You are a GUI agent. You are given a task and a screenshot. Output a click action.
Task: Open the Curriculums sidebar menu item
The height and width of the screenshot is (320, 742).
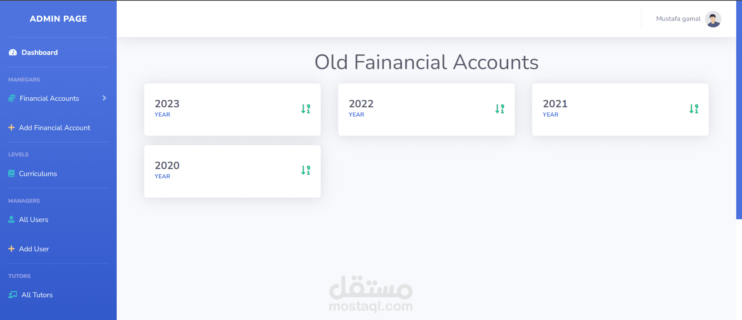[x=38, y=174]
